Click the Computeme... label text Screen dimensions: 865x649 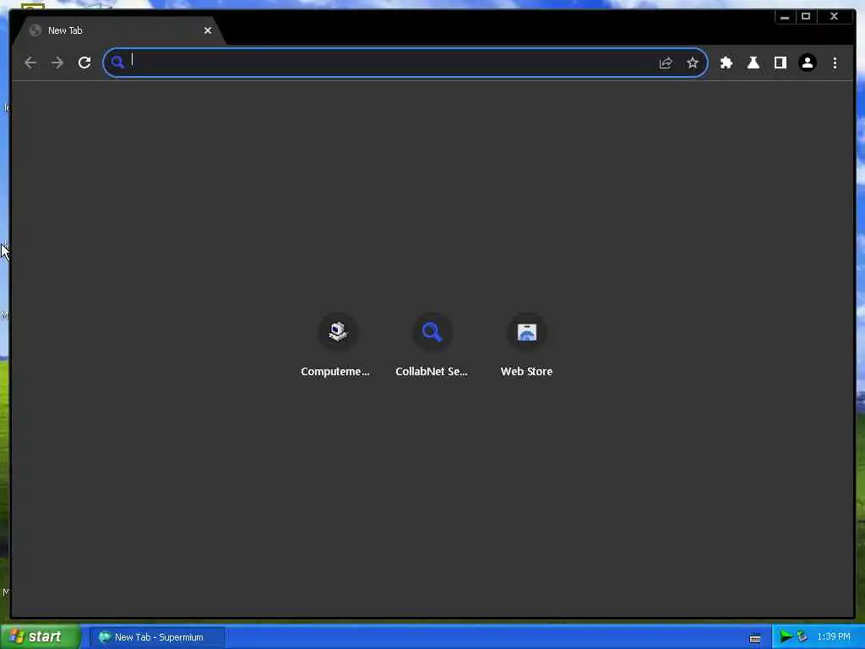335,372
